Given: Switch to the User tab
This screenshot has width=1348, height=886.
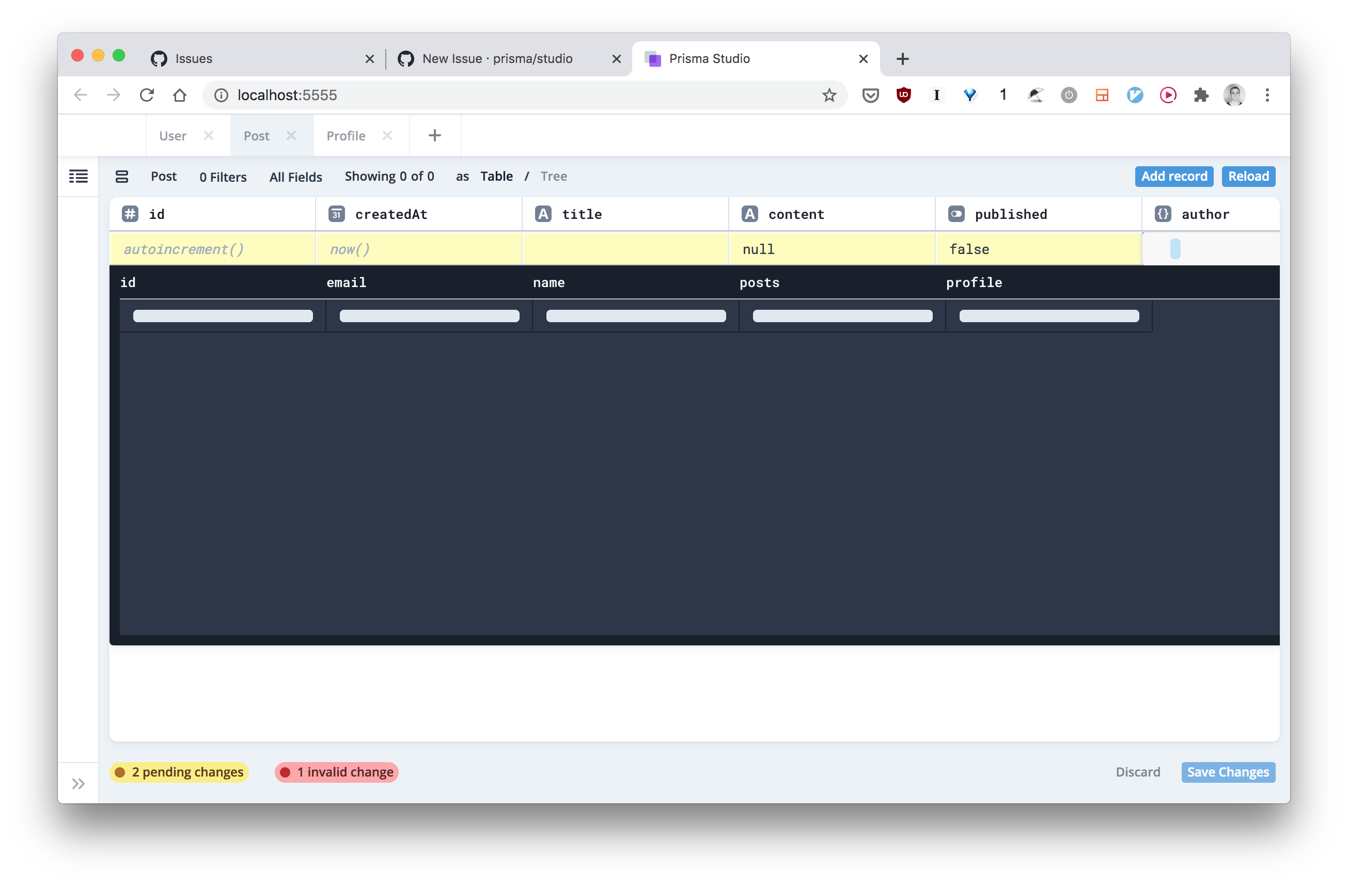Looking at the screenshot, I should 172,135.
